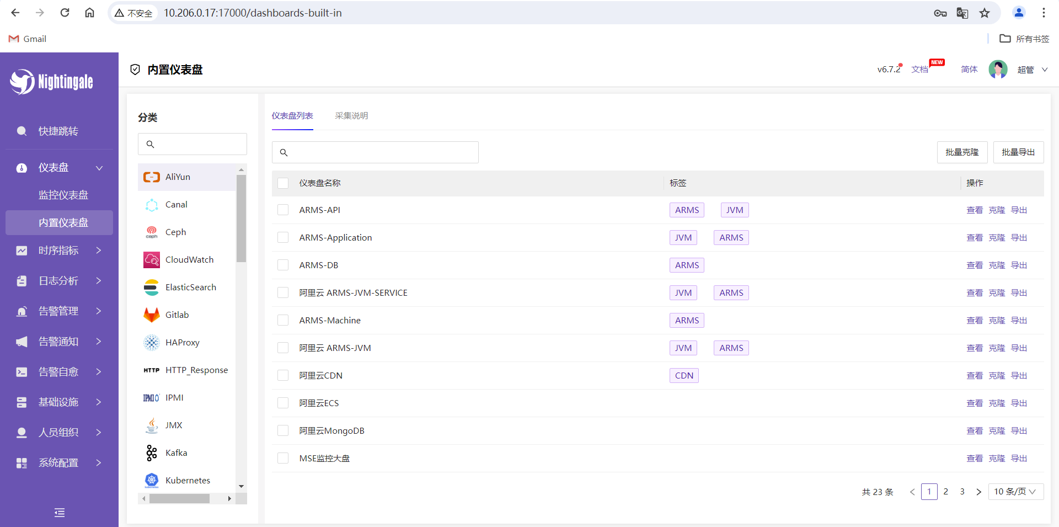The width and height of the screenshot is (1059, 527).
Task: Click the Nightingale logo
Action: [x=52, y=82]
